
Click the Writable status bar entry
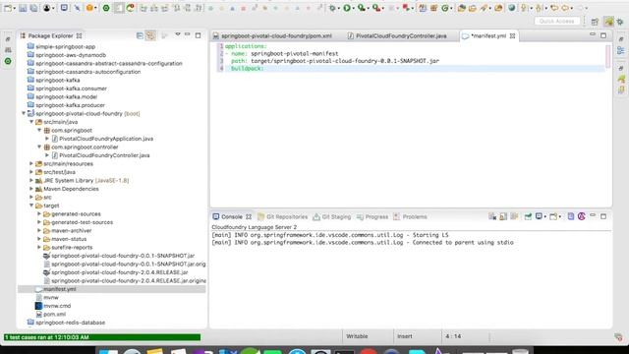click(357, 336)
